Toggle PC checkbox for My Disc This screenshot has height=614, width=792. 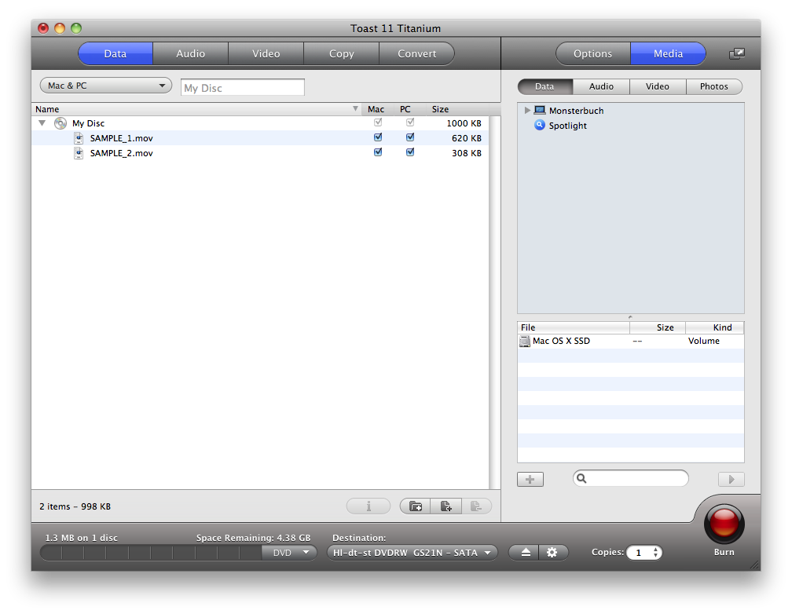coord(410,122)
